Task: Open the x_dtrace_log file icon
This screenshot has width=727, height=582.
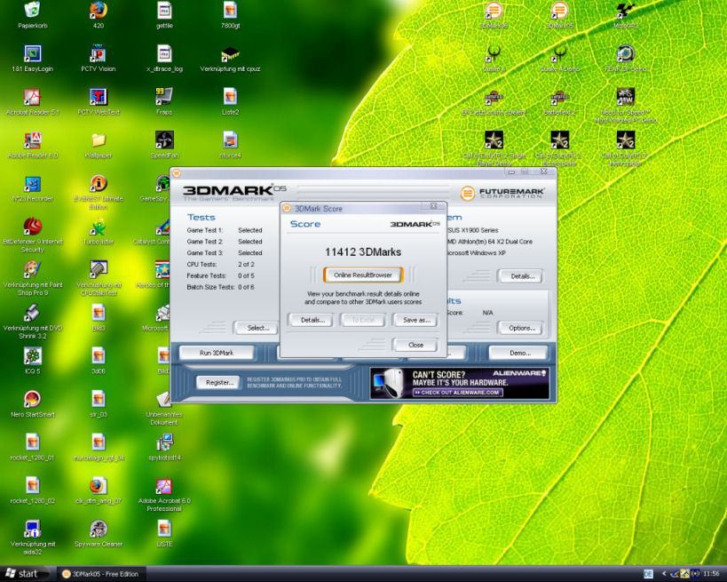Action: [x=164, y=54]
